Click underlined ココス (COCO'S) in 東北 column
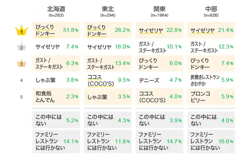250x159 pixels. (101, 80)
